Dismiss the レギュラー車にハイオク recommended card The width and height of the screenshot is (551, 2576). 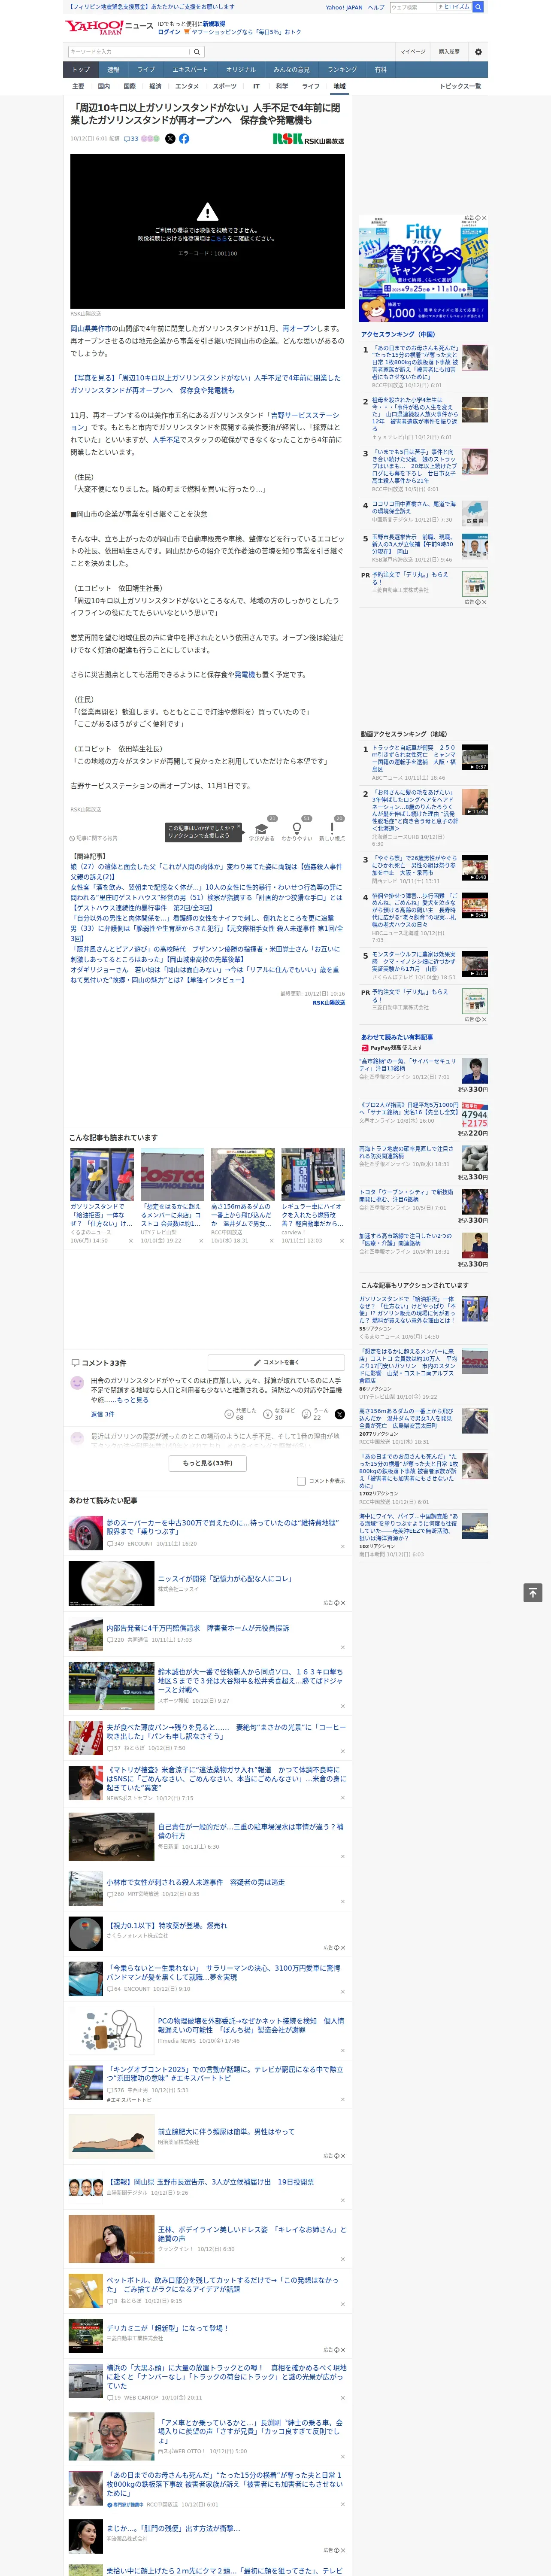coord(342,1241)
